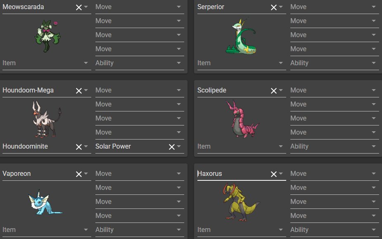Clear the Serperior species selection
The height and width of the screenshot is (239, 382).
click(273, 7)
